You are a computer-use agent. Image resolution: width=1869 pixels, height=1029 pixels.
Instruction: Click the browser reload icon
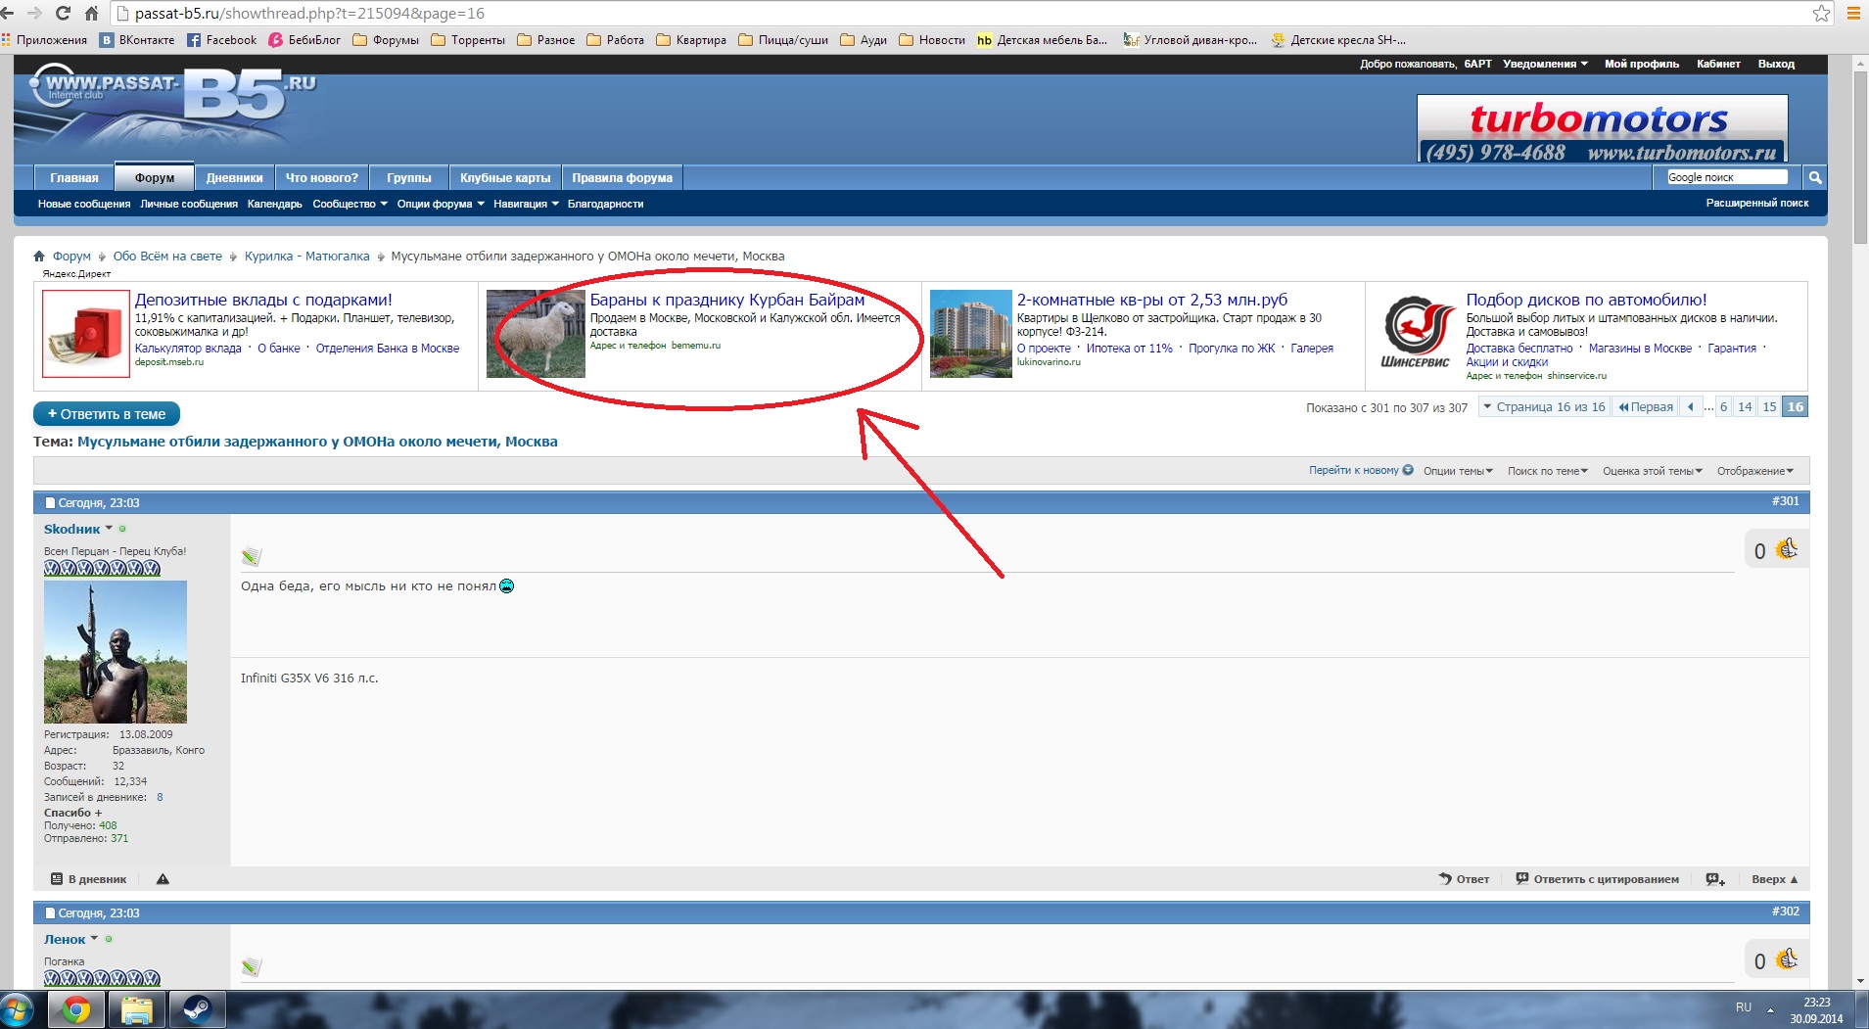(x=63, y=13)
